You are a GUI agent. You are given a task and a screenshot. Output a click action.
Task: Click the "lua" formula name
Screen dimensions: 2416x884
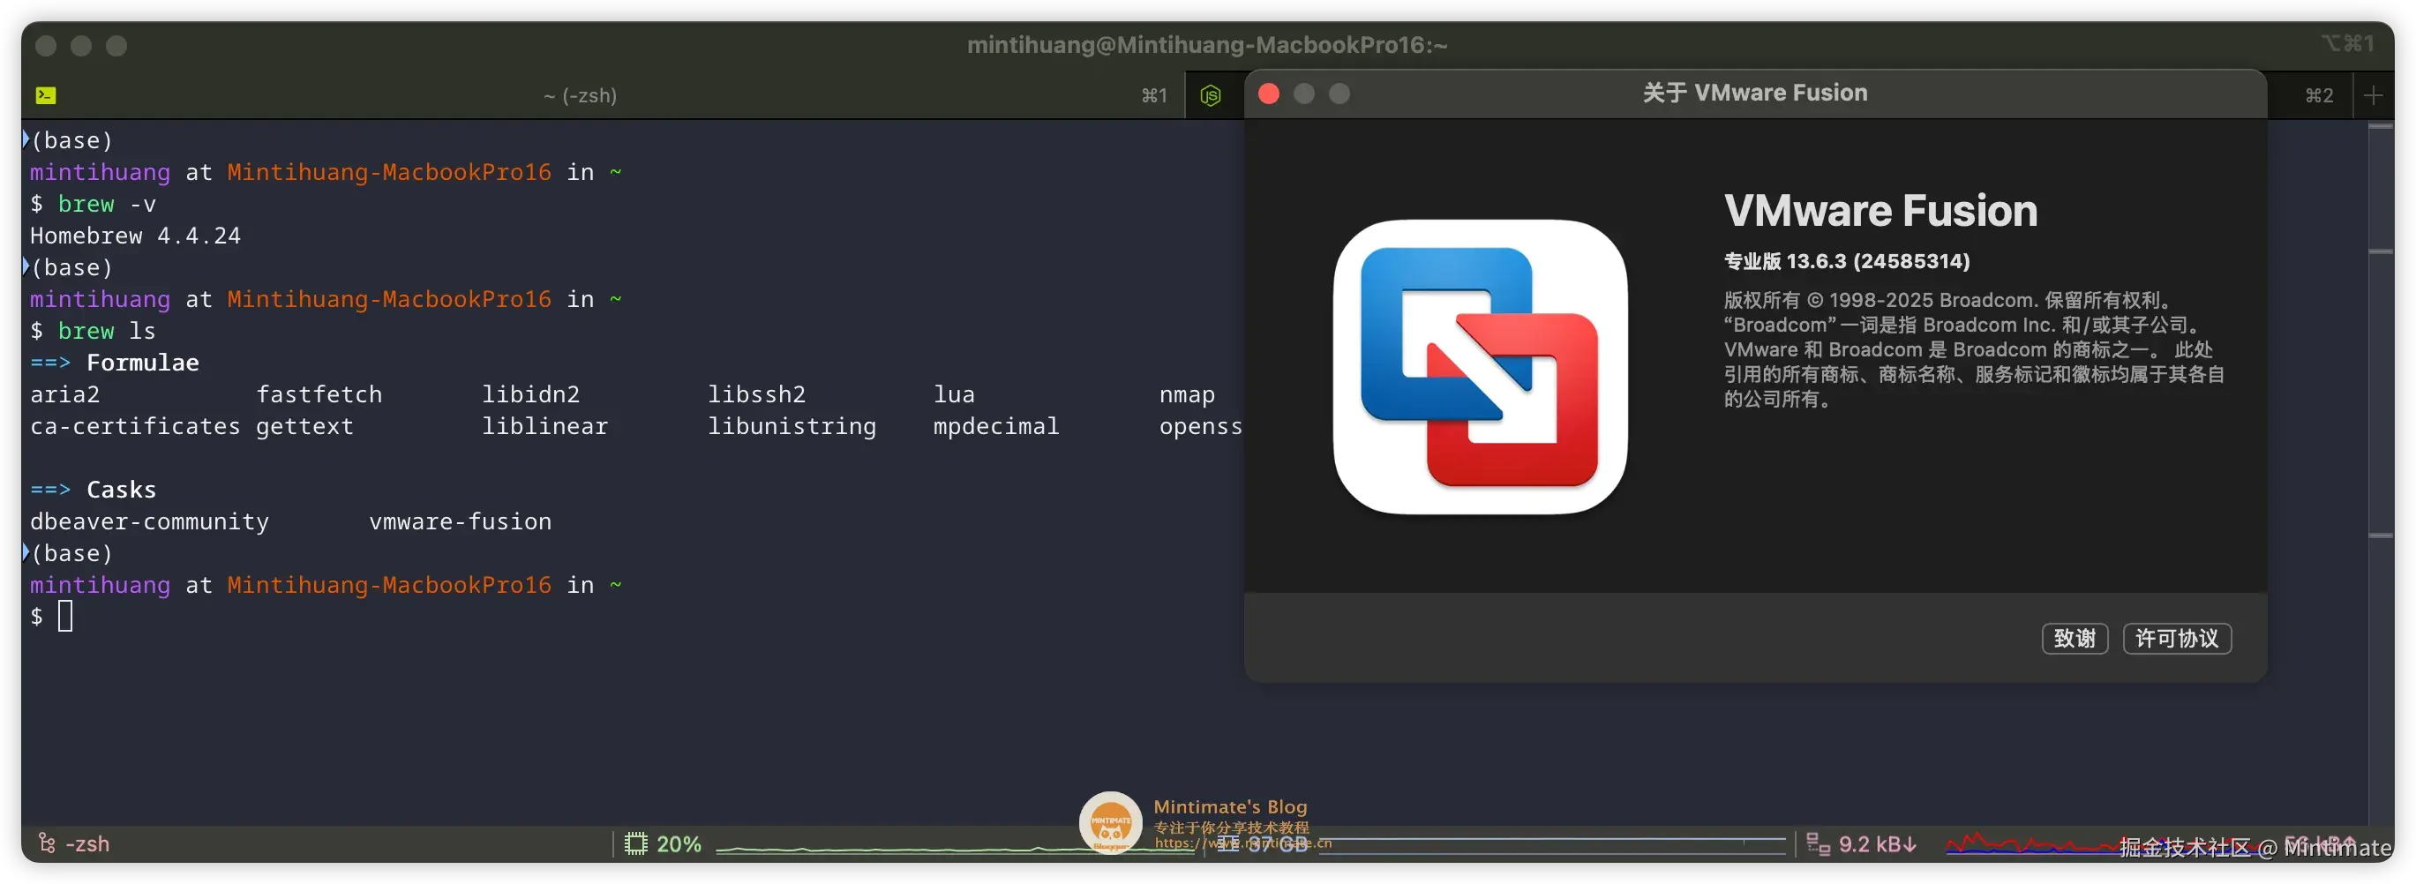(x=954, y=394)
